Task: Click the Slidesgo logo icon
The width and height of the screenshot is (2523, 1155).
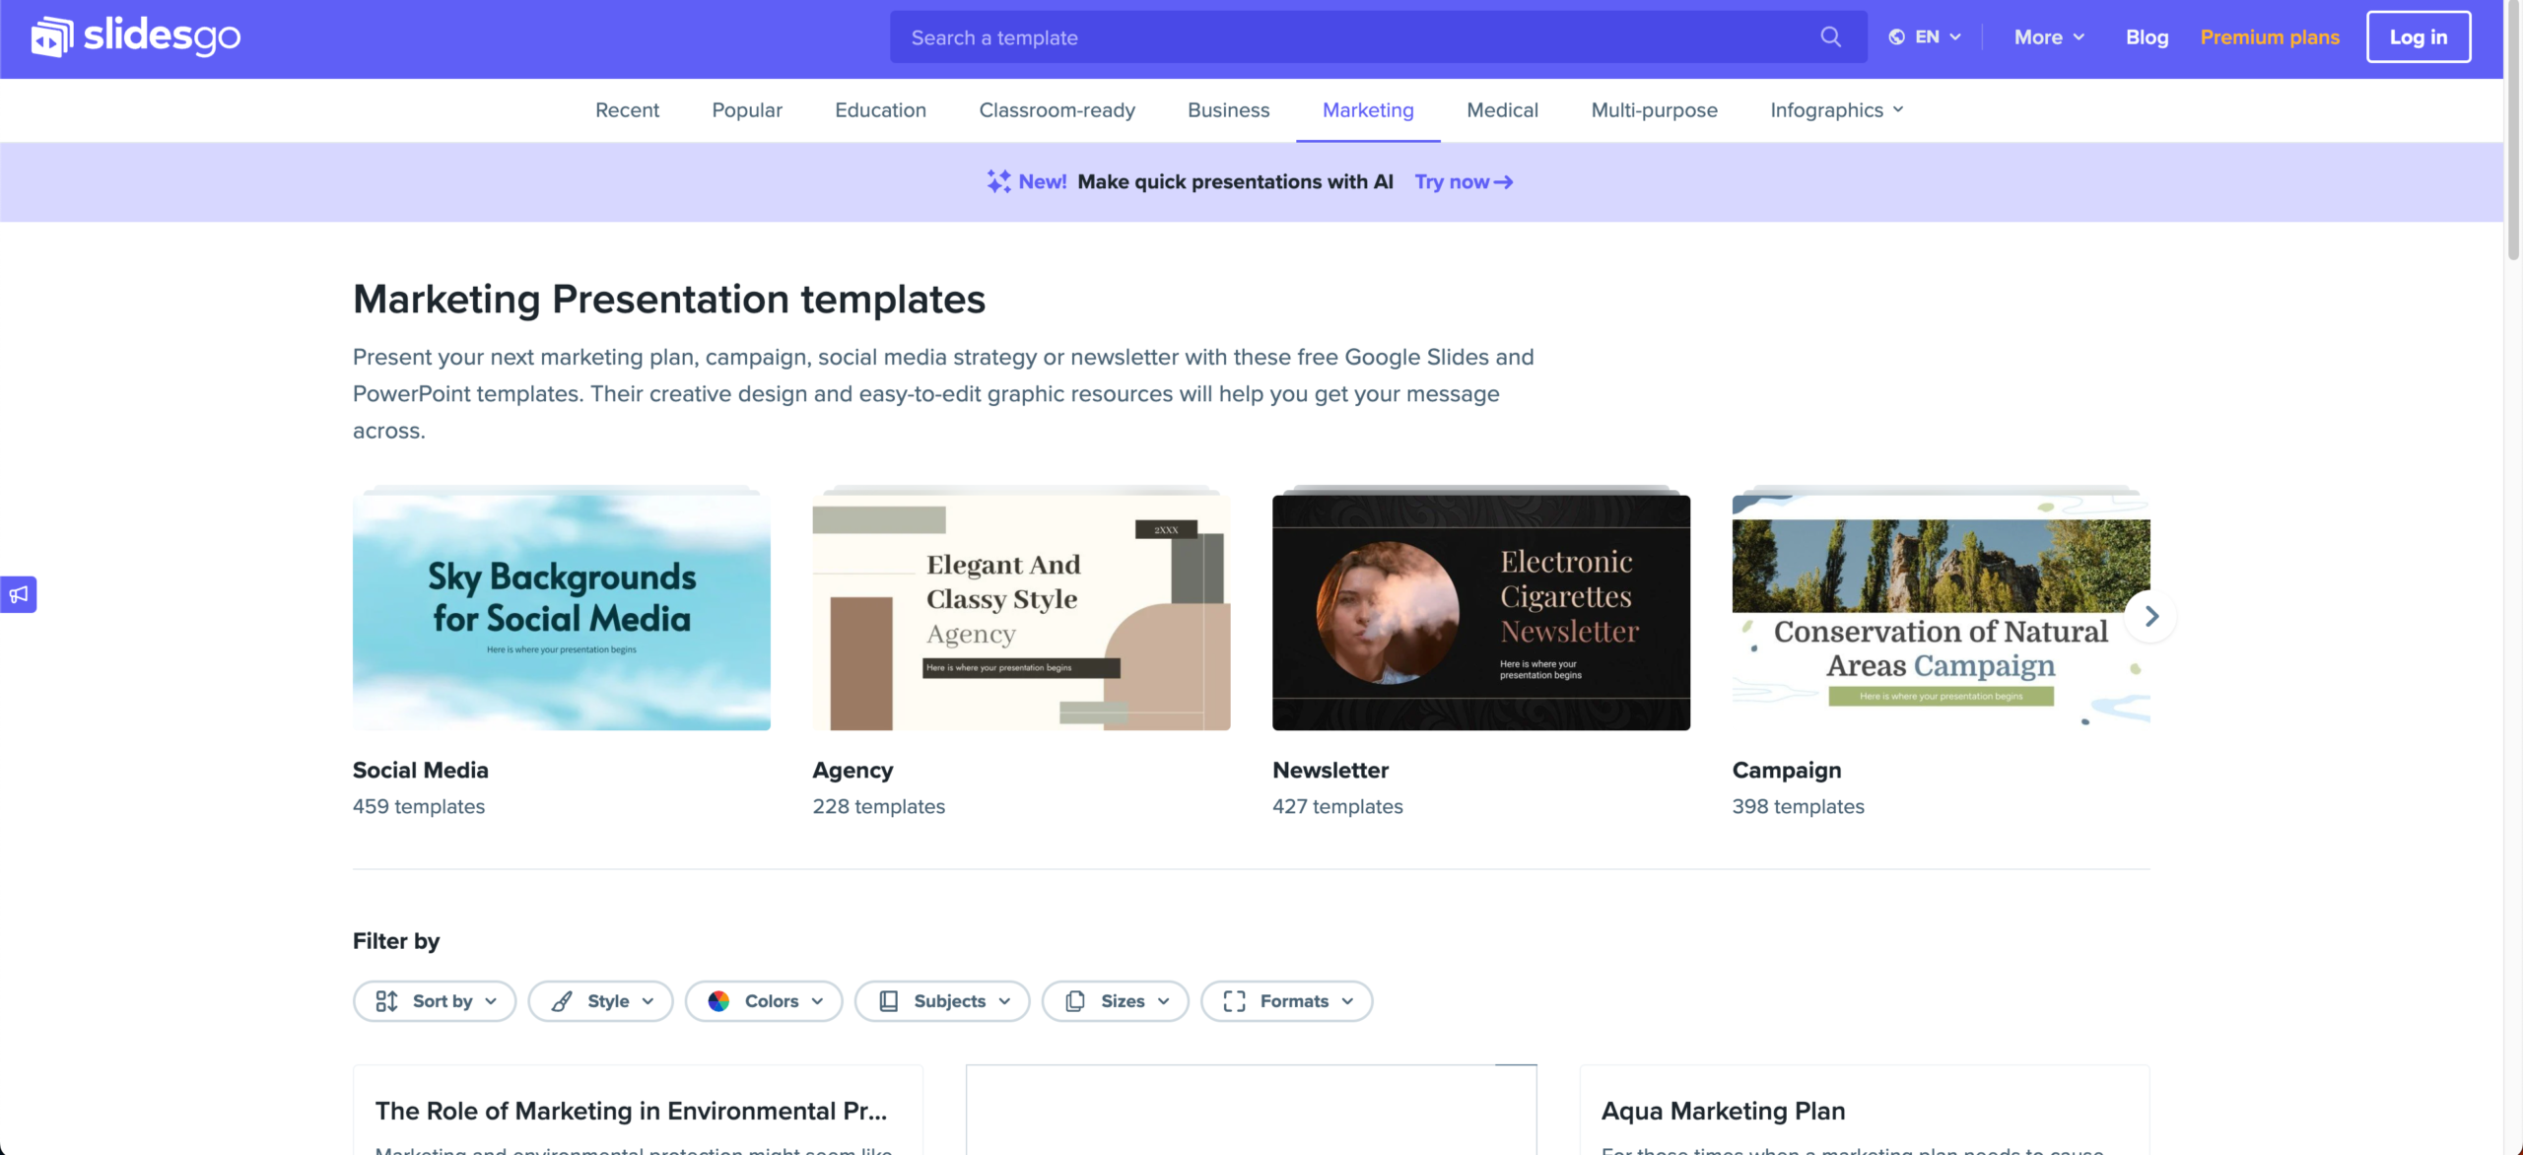Action: [x=51, y=37]
